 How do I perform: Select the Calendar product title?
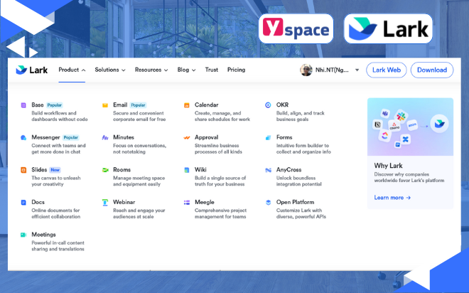[206, 105]
